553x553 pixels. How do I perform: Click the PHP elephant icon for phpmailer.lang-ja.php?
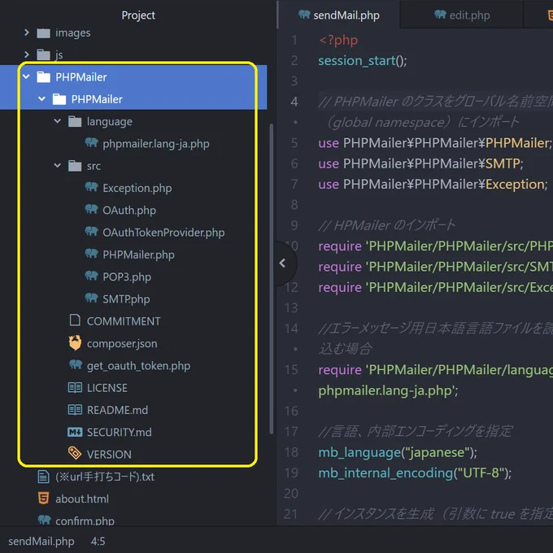click(91, 143)
